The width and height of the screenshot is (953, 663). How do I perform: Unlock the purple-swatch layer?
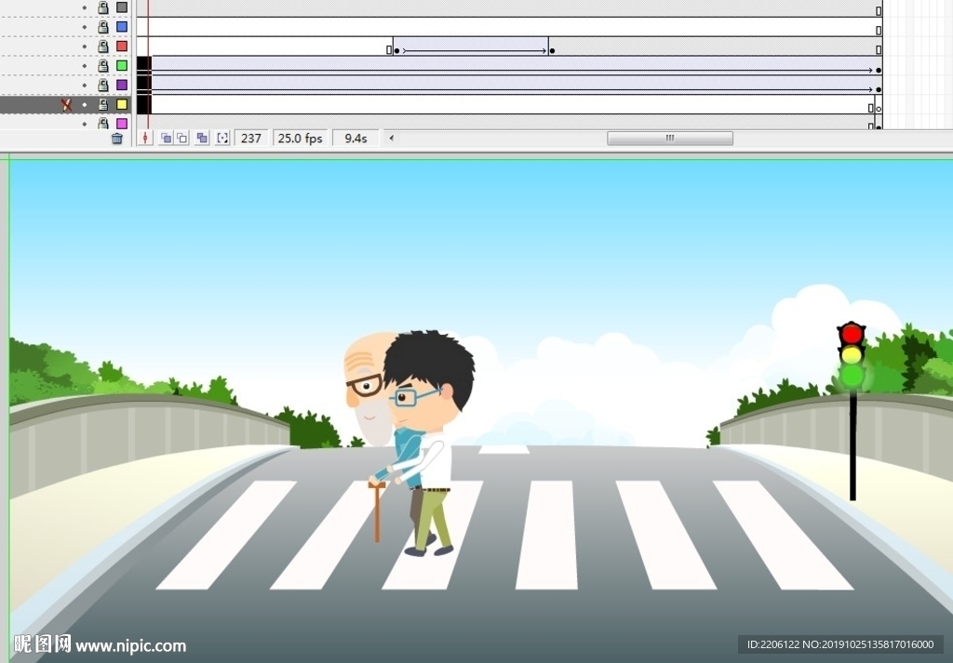[x=103, y=85]
